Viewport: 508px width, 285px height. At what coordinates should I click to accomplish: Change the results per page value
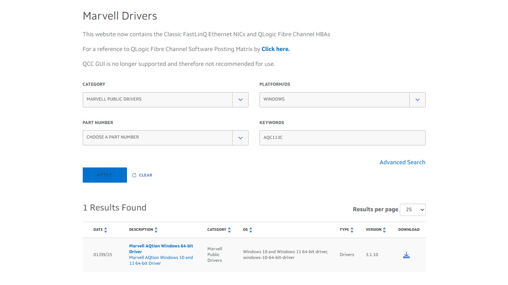point(413,209)
